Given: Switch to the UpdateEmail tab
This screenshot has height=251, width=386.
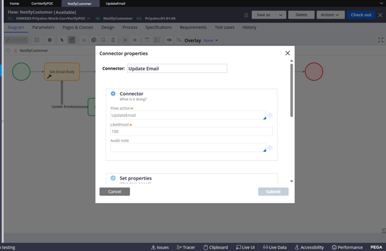Looking at the screenshot, I should point(115,3).
